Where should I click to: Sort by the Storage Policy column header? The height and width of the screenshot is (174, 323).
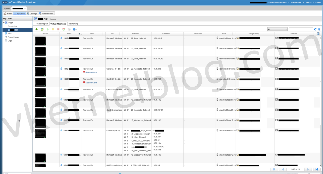click(x=254, y=34)
